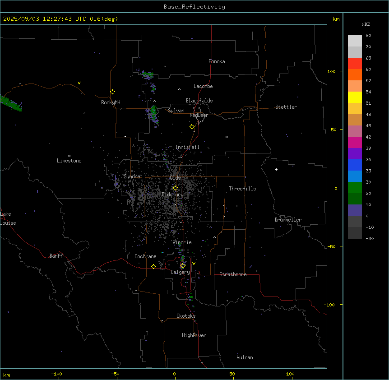Pick the light gray 65-70 dBZ swatch
The image size is (389, 380).
click(355, 52)
